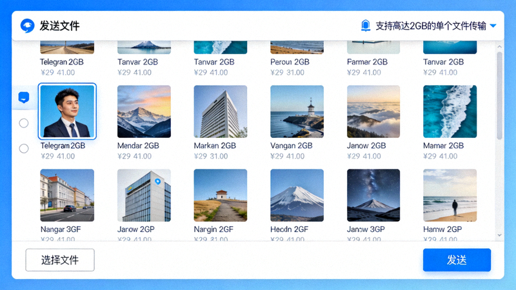This screenshot has height=290, width=516.
Task: Click the ¥29 31.00 price under Peroun
Action: pyautogui.click(x=287, y=72)
